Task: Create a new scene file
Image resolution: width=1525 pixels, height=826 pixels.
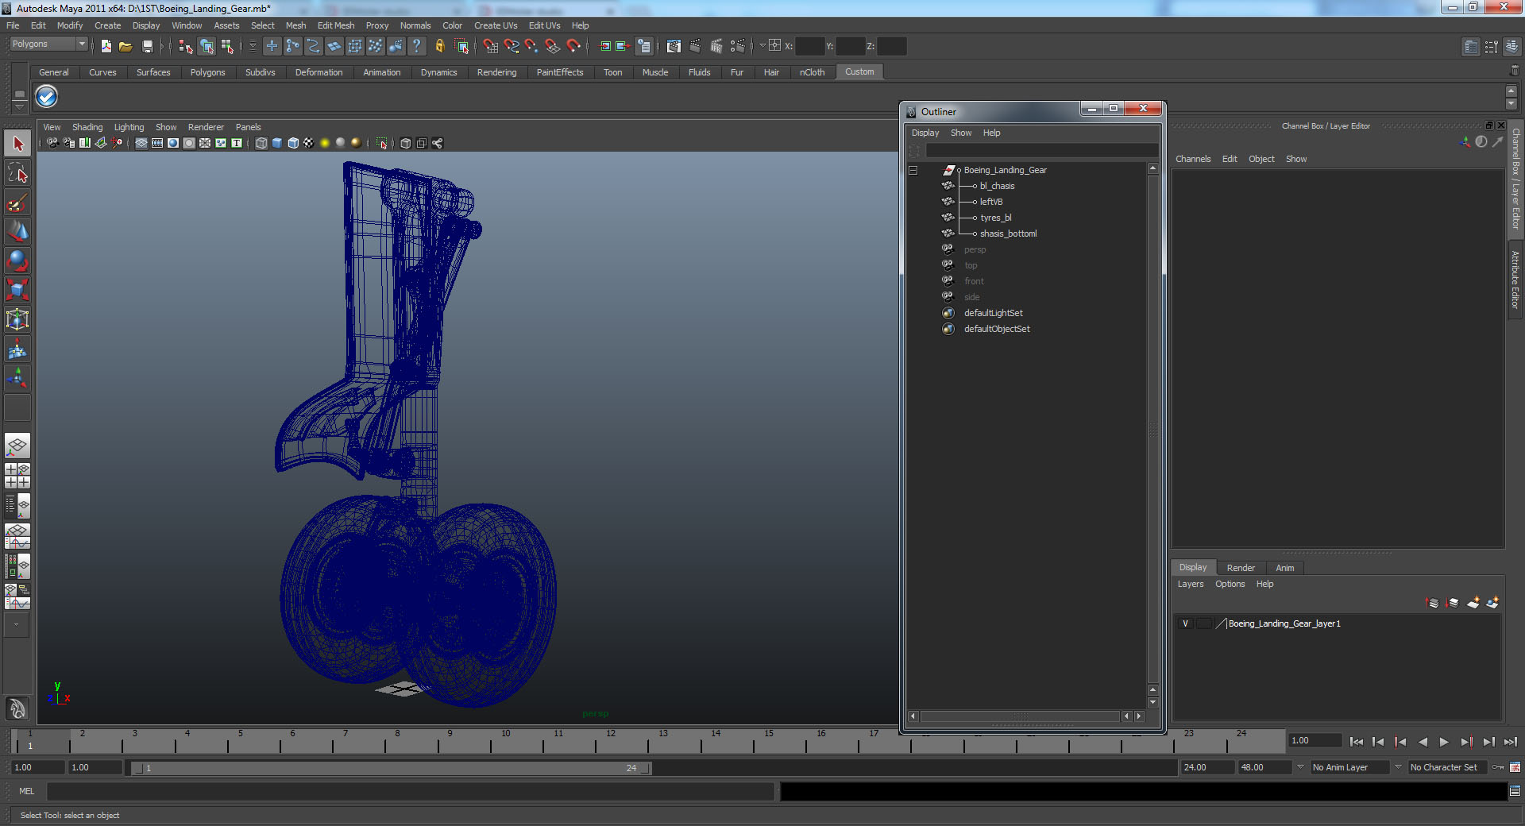Action: point(106,46)
